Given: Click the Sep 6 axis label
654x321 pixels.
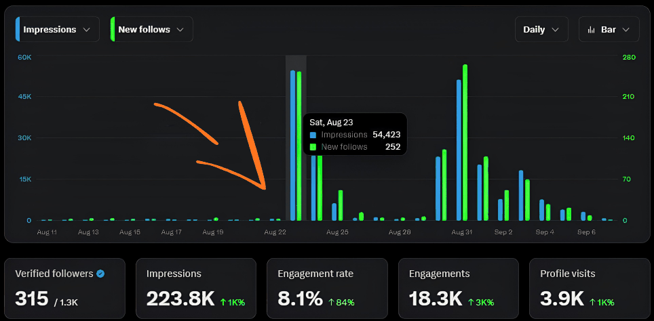Looking at the screenshot, I should (586, 232).
